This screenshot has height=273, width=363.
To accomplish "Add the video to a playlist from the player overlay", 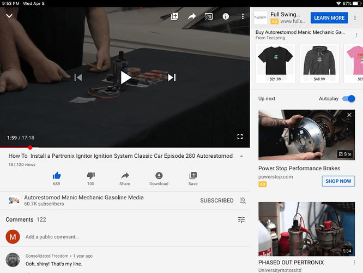I will click(x=174, y=16).
